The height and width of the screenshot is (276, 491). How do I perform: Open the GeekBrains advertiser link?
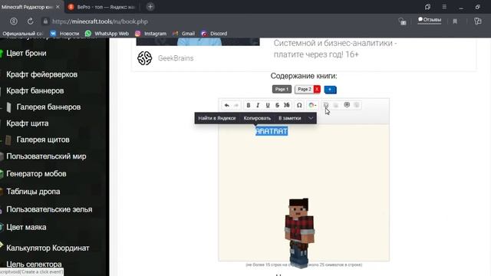pyautogui.click(x=176, y=58)
